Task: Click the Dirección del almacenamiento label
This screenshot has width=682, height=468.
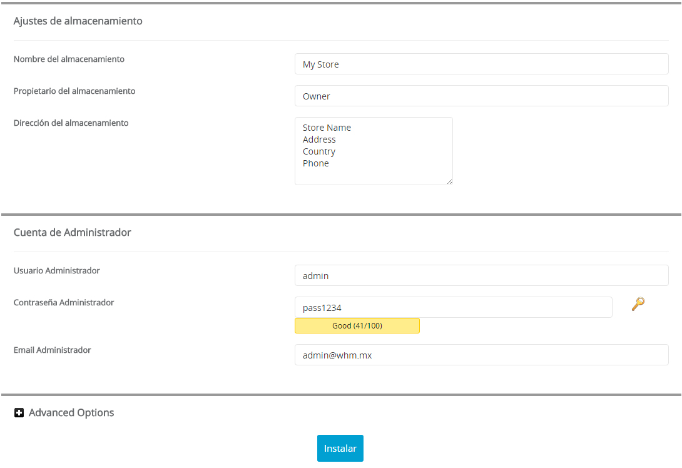Action: click(71, 123)
